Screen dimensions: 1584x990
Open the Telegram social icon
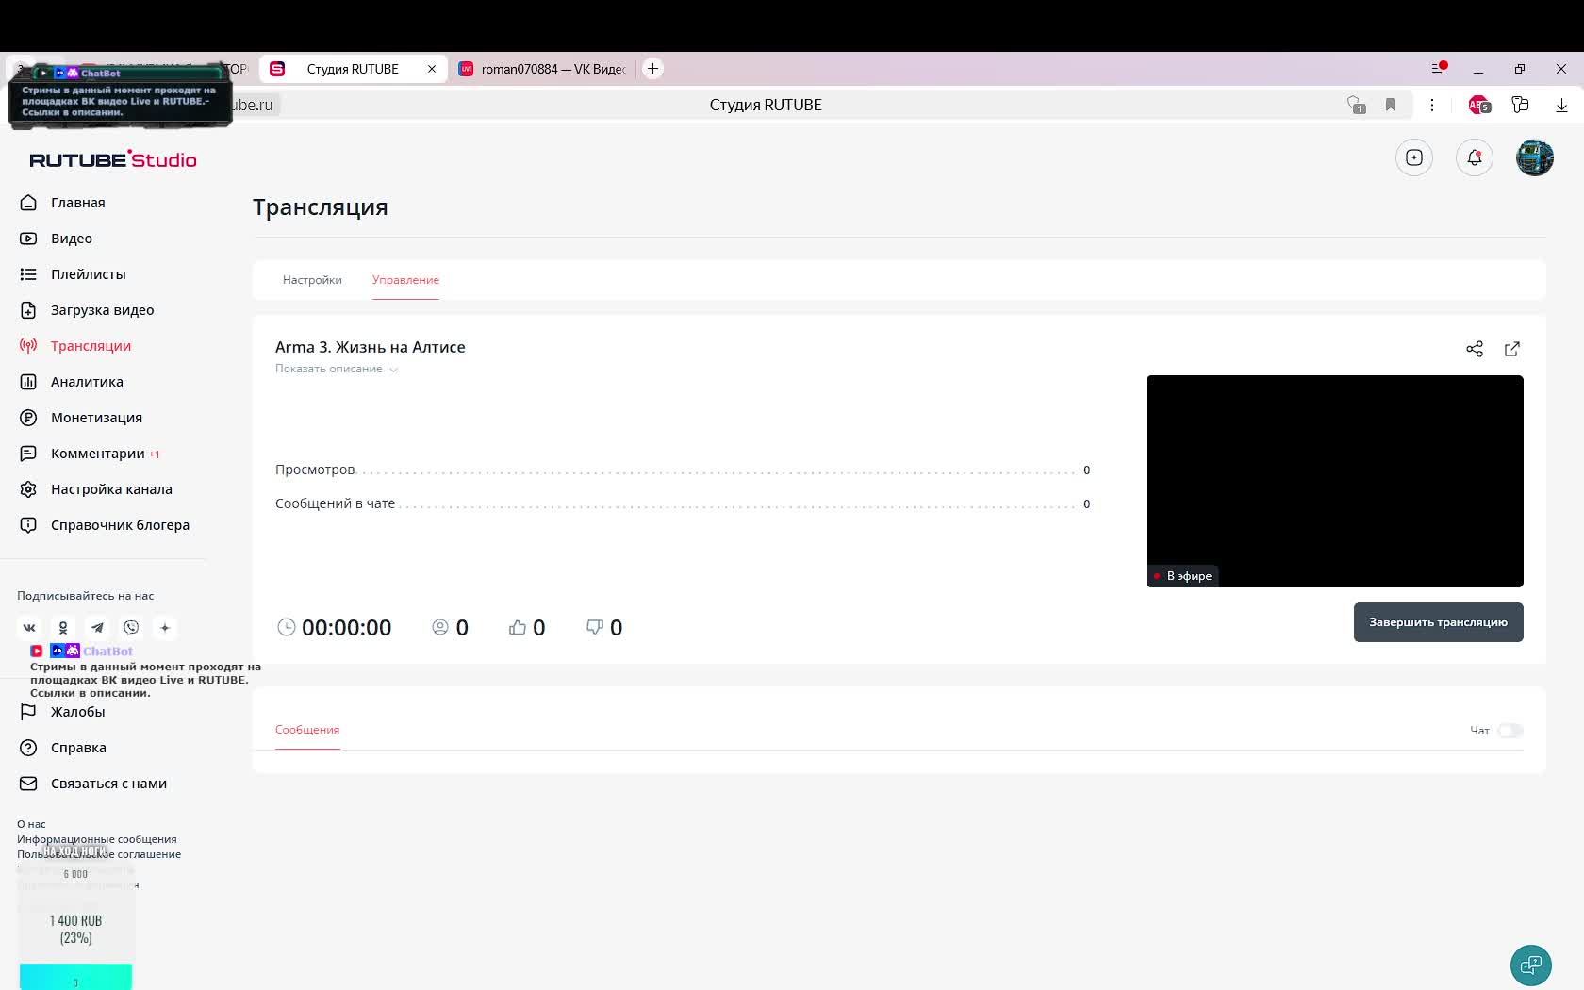pyautogui.click(x=97, y=628)
